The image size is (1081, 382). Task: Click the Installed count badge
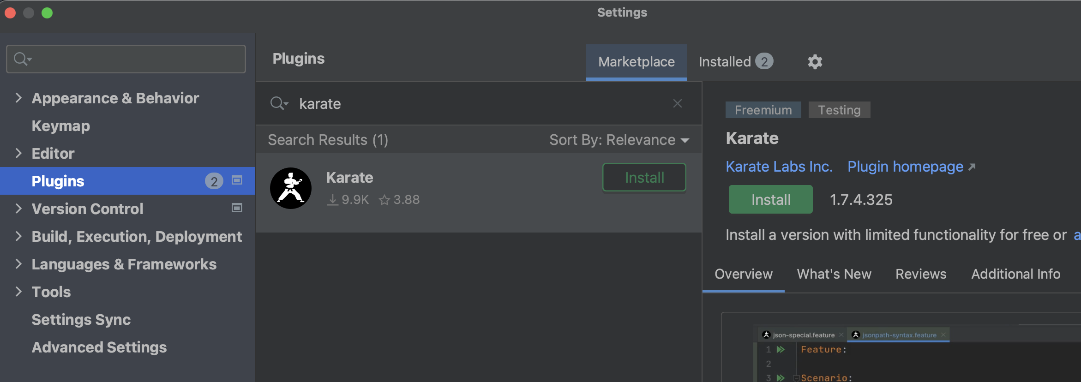coord(764,61)
